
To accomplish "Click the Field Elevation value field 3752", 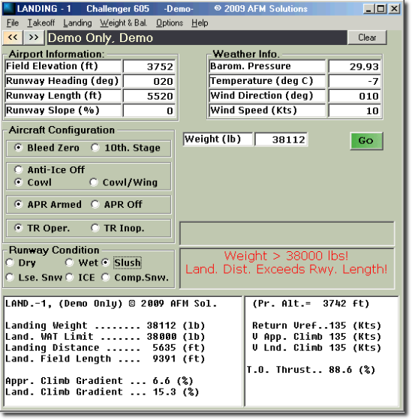I will pos(149,67).
